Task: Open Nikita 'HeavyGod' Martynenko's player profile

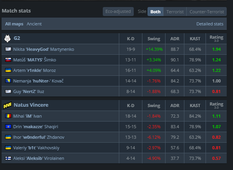Action: click(44, 49)
